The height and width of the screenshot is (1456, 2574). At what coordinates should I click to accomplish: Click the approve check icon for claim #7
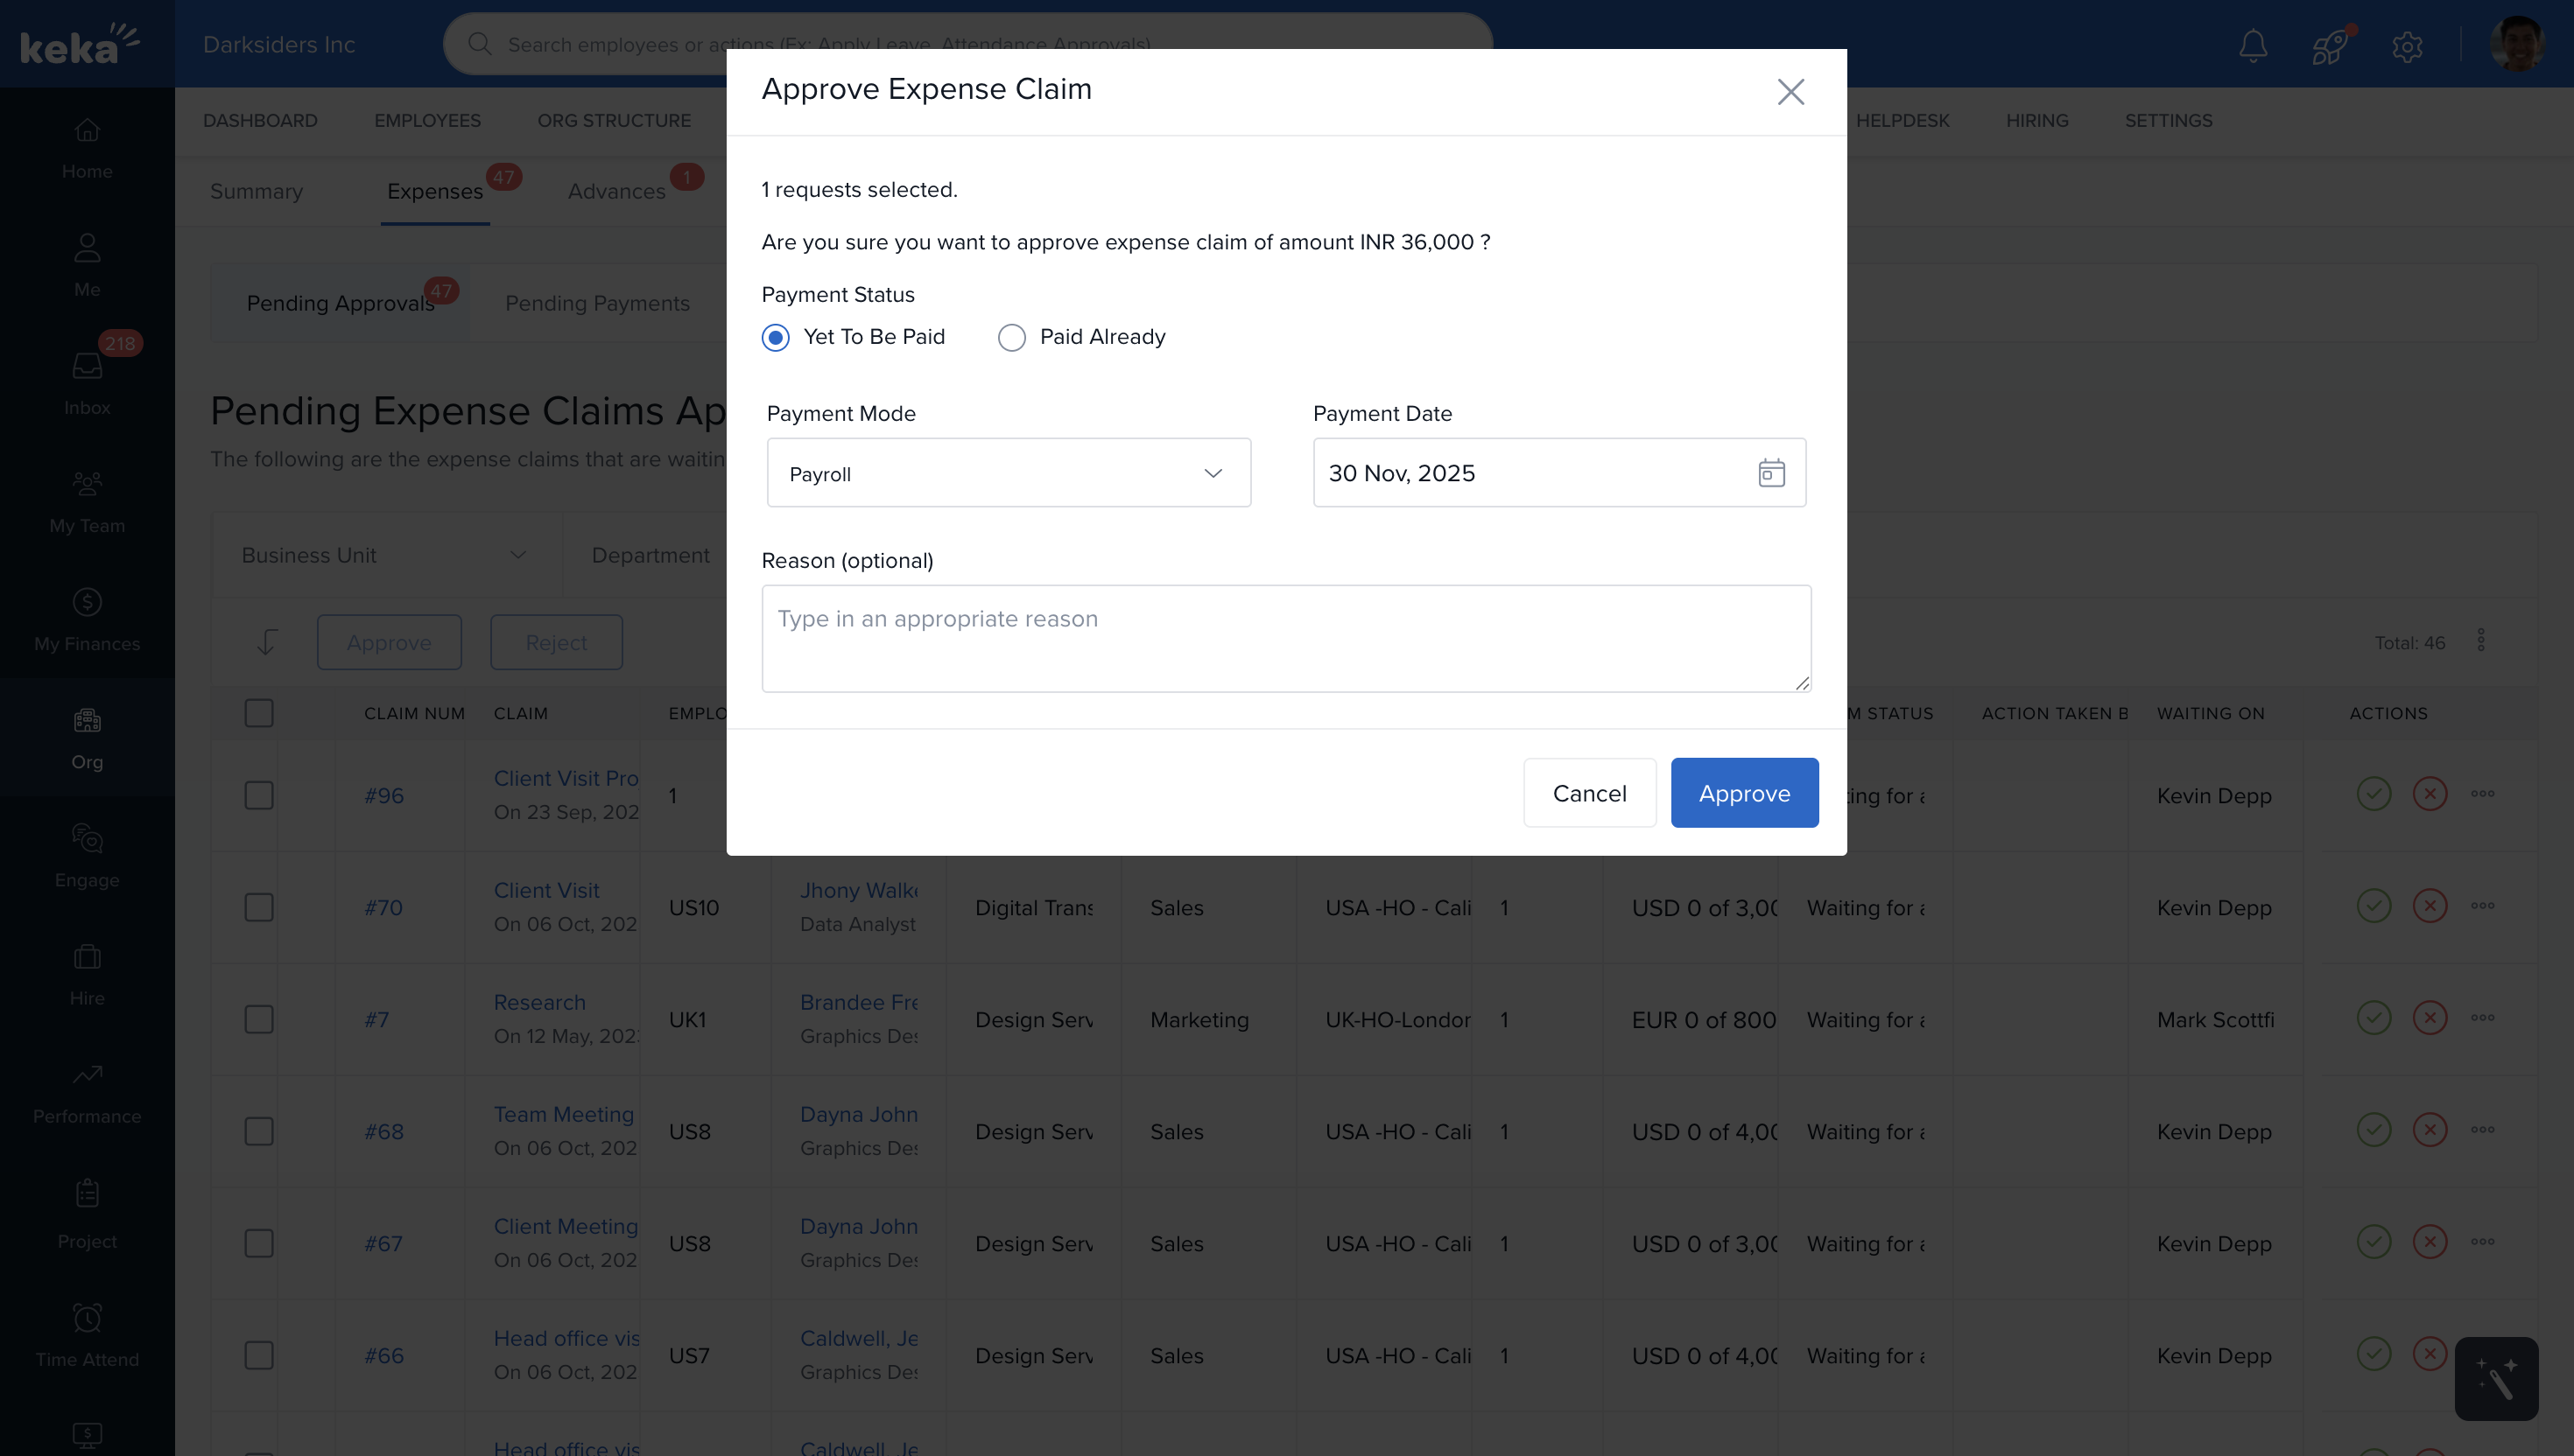[2373, 1018]
